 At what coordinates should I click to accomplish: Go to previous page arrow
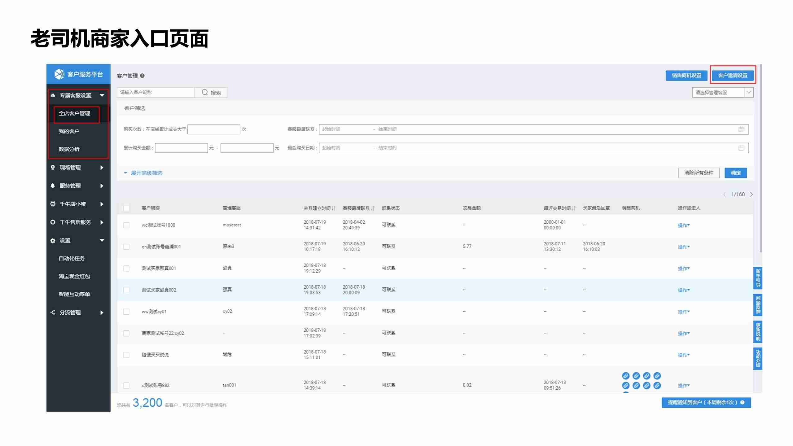(724, 194)
